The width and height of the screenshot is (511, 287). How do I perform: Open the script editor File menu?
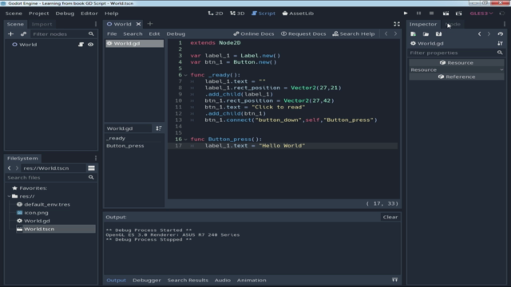tap(112, 33)
